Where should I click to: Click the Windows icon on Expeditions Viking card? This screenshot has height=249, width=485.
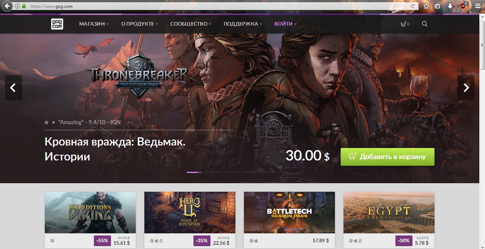[x=52, y=241]
